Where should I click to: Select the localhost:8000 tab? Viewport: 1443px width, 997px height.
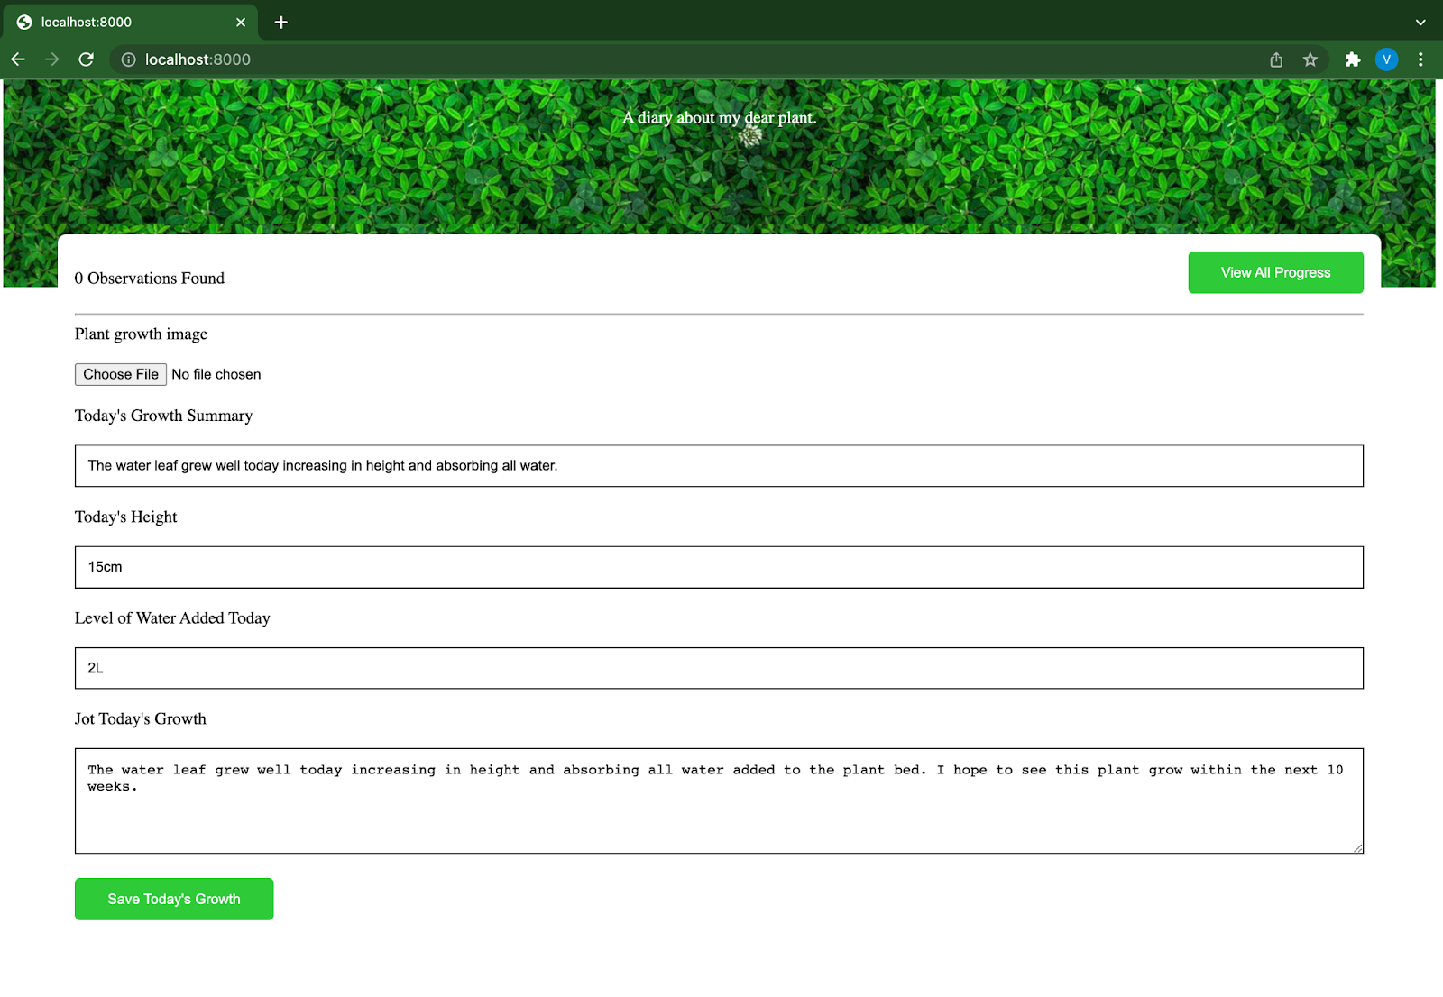coord(126,22)
